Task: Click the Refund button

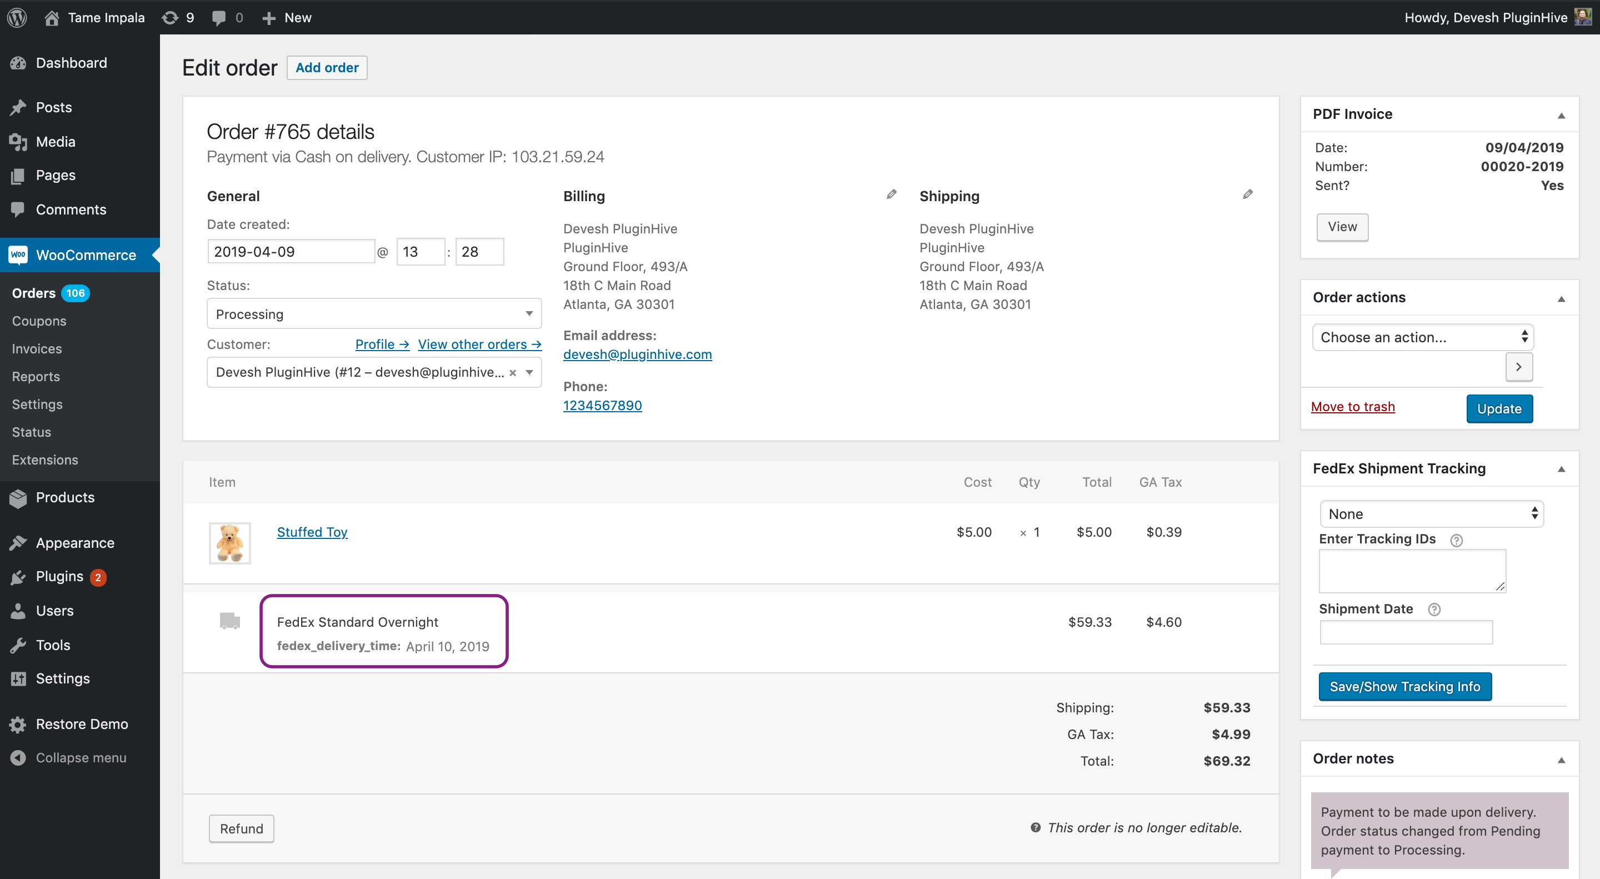Action: [x=241, y=828]
